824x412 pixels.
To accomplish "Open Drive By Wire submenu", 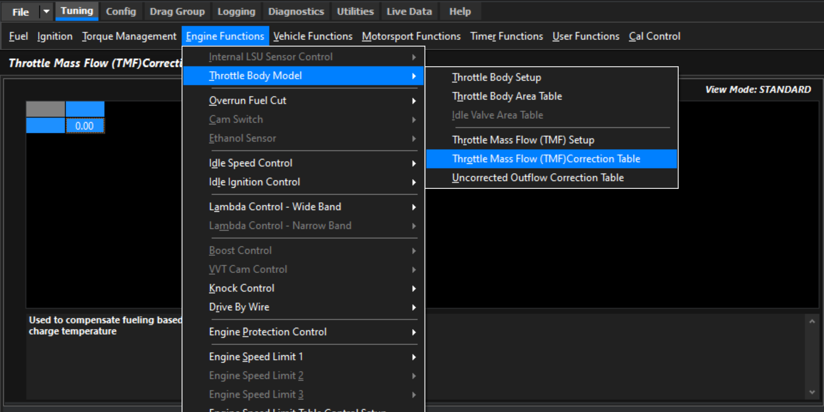I will [239, 307].
